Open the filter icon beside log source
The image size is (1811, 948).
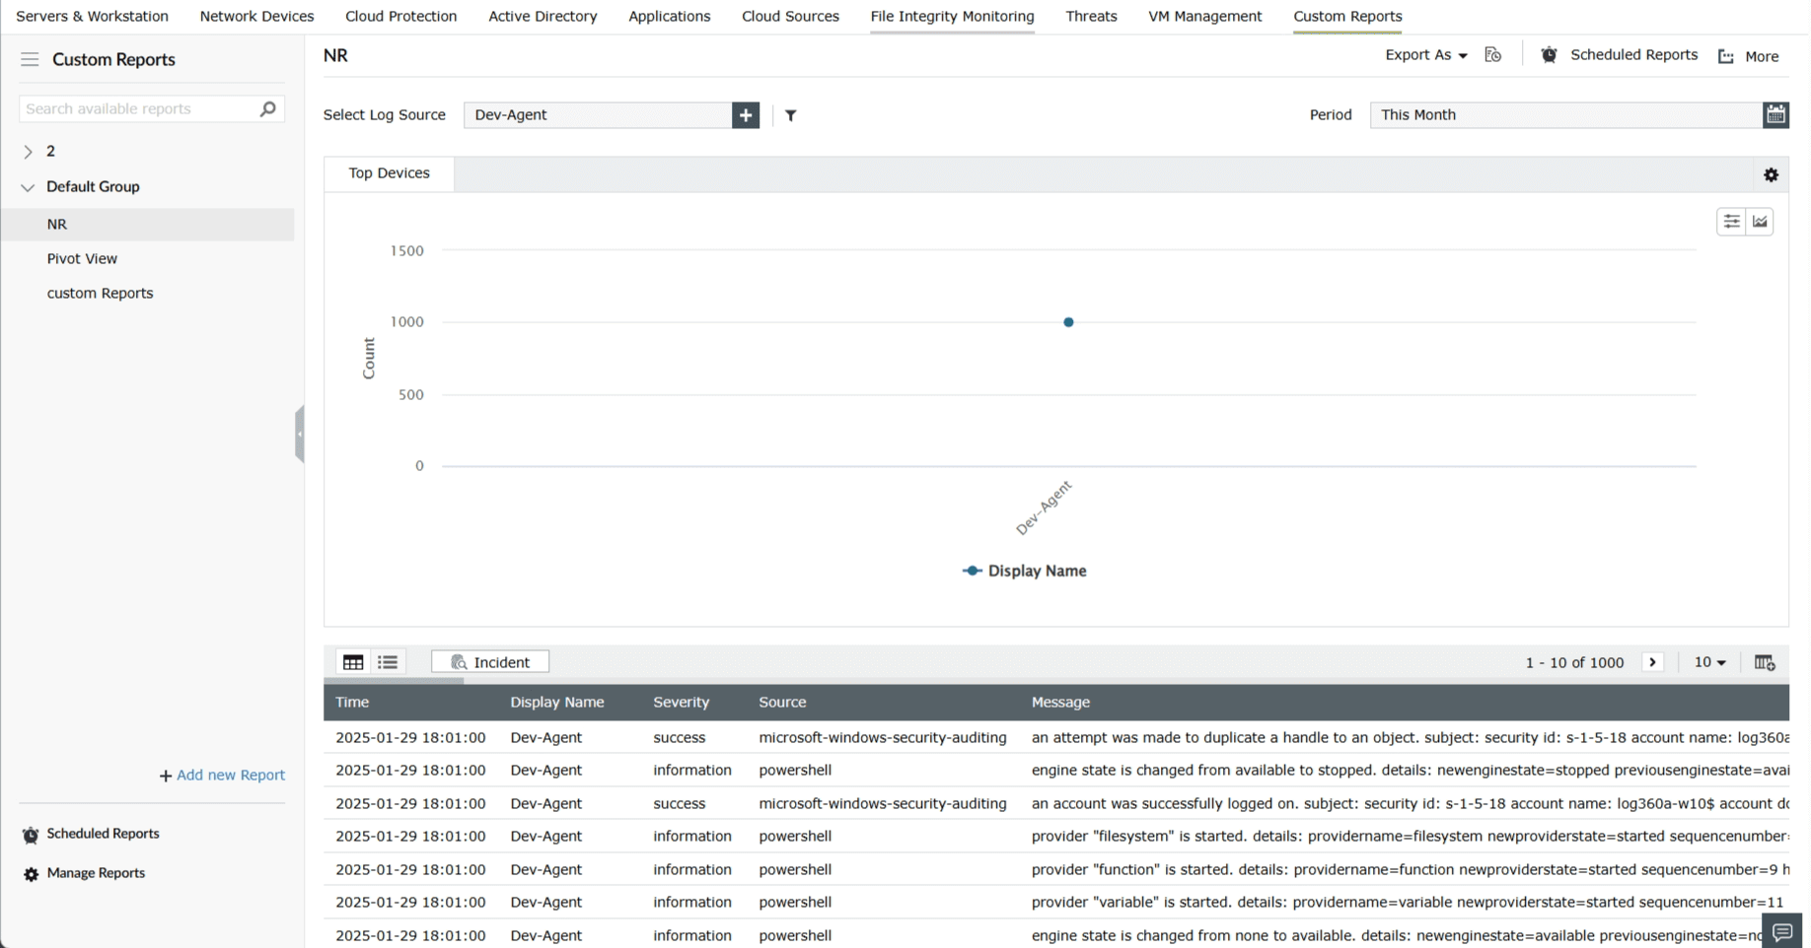[x=790, y=115]
